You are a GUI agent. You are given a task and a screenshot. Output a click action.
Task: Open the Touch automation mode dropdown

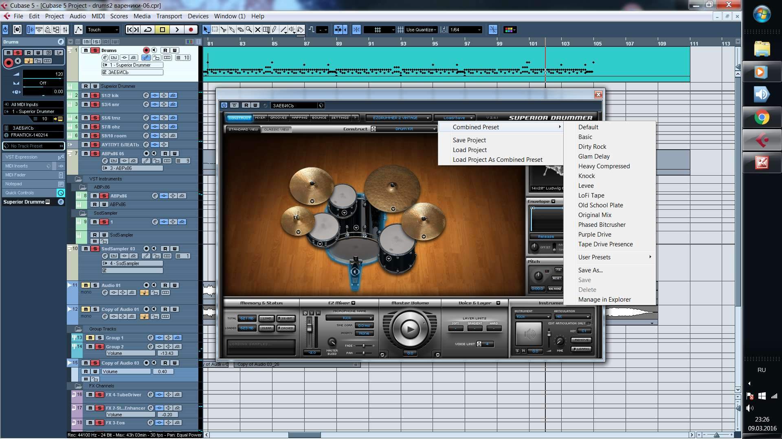tap(103, 30)
